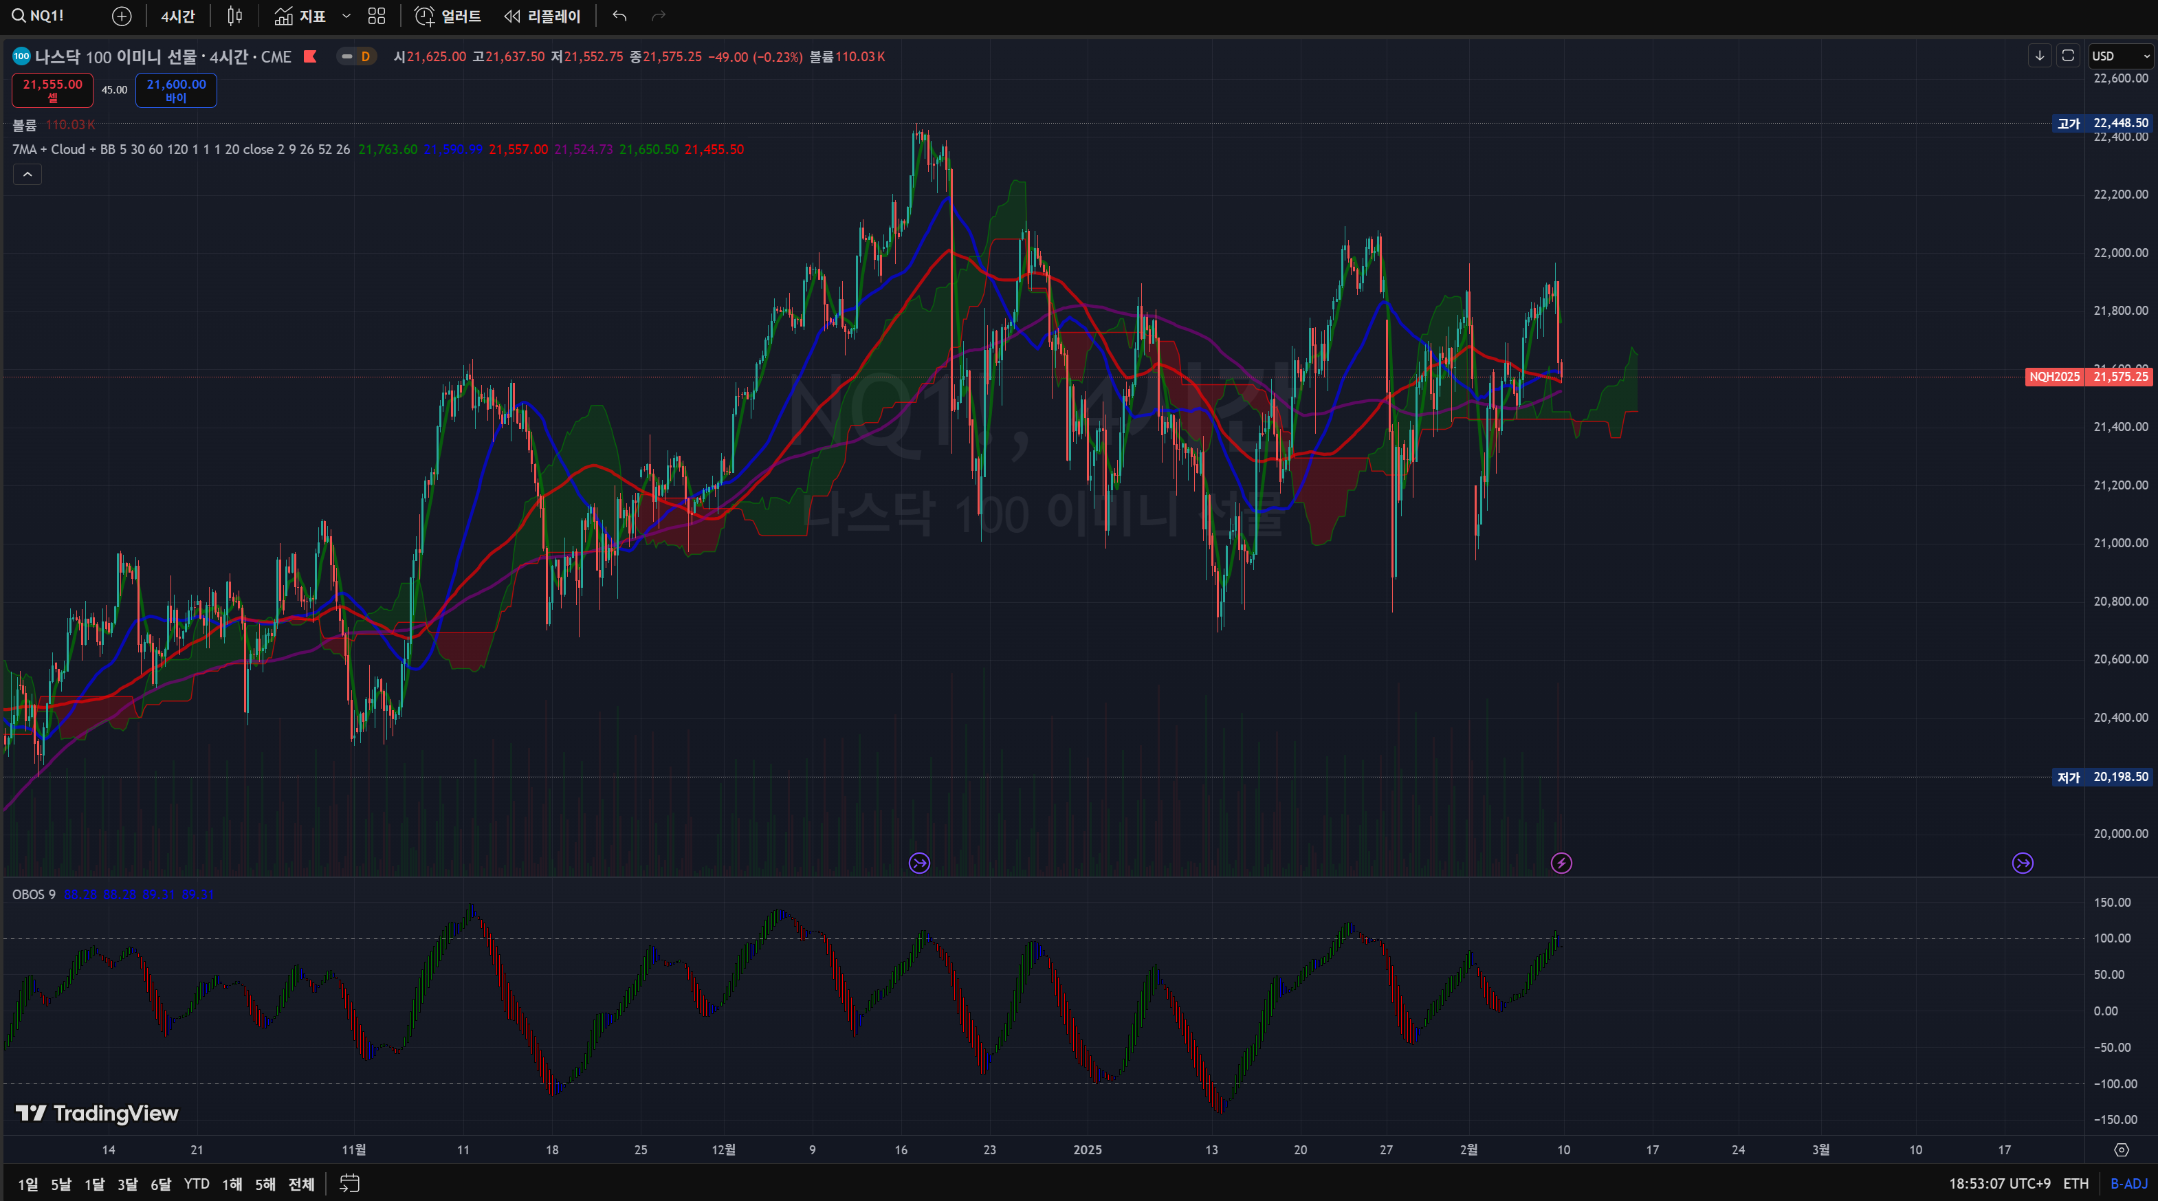This screenshot has width=2158, height=1201.
Task: Click the undo arrow icon
Action: (x=619, y=16)
